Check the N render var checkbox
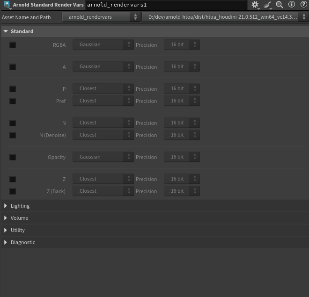 13,123
